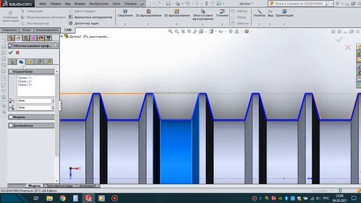Click Zoom to Area in the view toolbar
361x203 pixels.
pyautogui.click(x=177, y=32)
